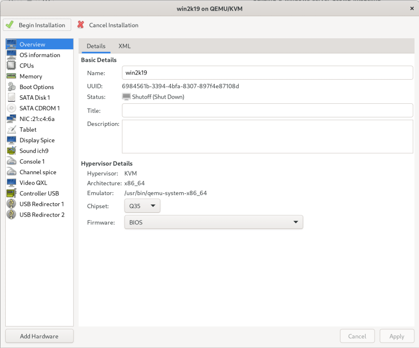Select the Sound ich9 sound card icon
Image resolution: width=419 pixels, height=348 pixels.
tap(12, 150)
